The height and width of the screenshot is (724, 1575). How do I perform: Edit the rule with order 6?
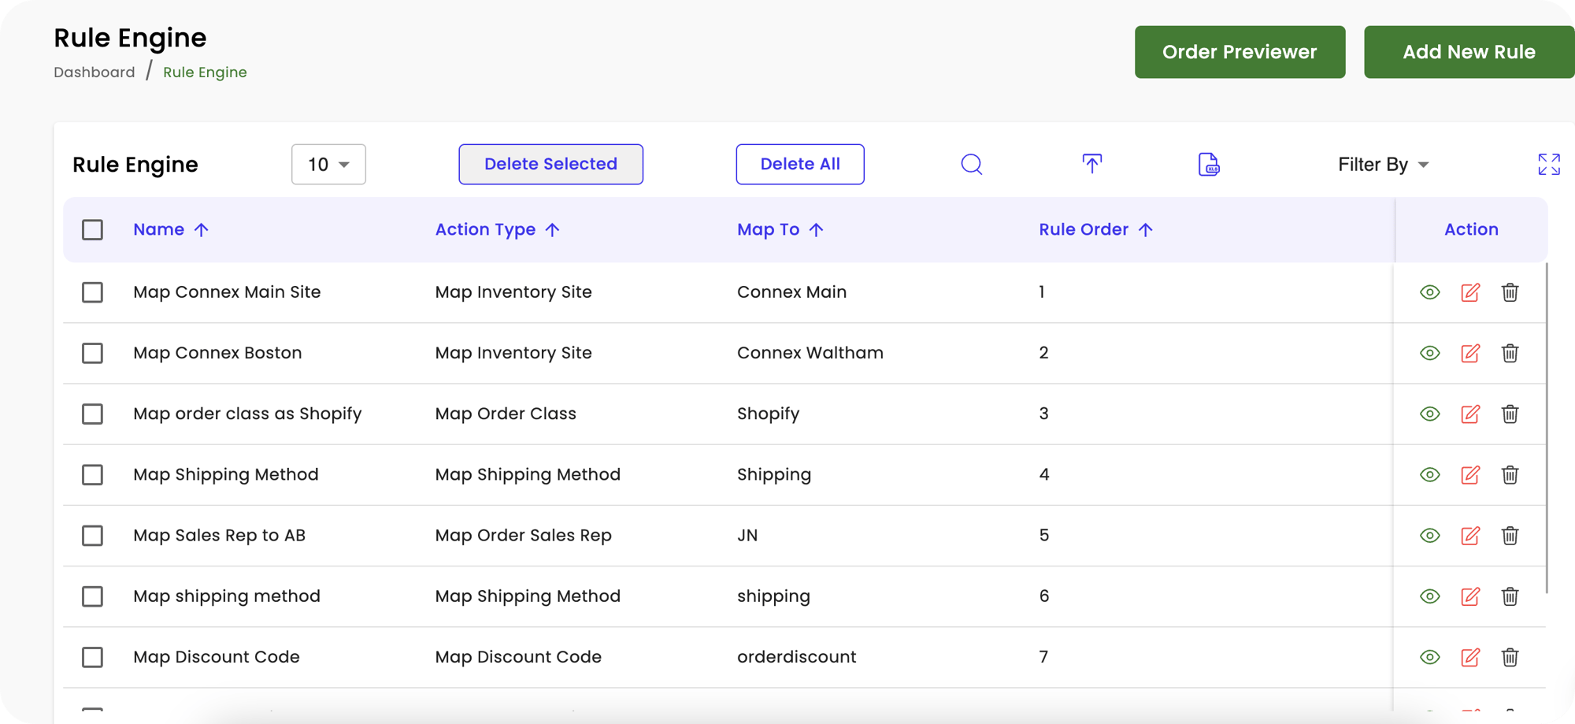1469,596
